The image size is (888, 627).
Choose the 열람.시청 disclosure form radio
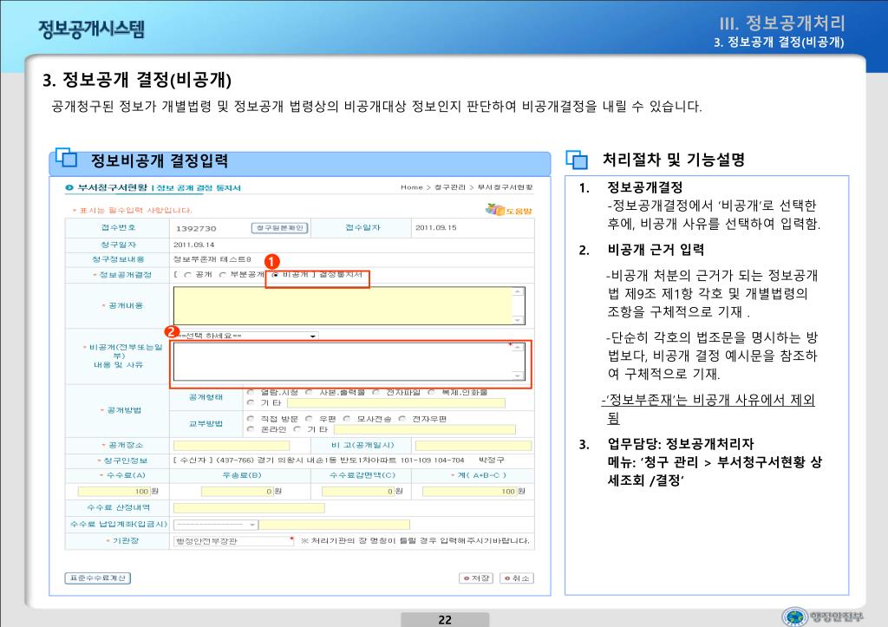pos(251,392)
